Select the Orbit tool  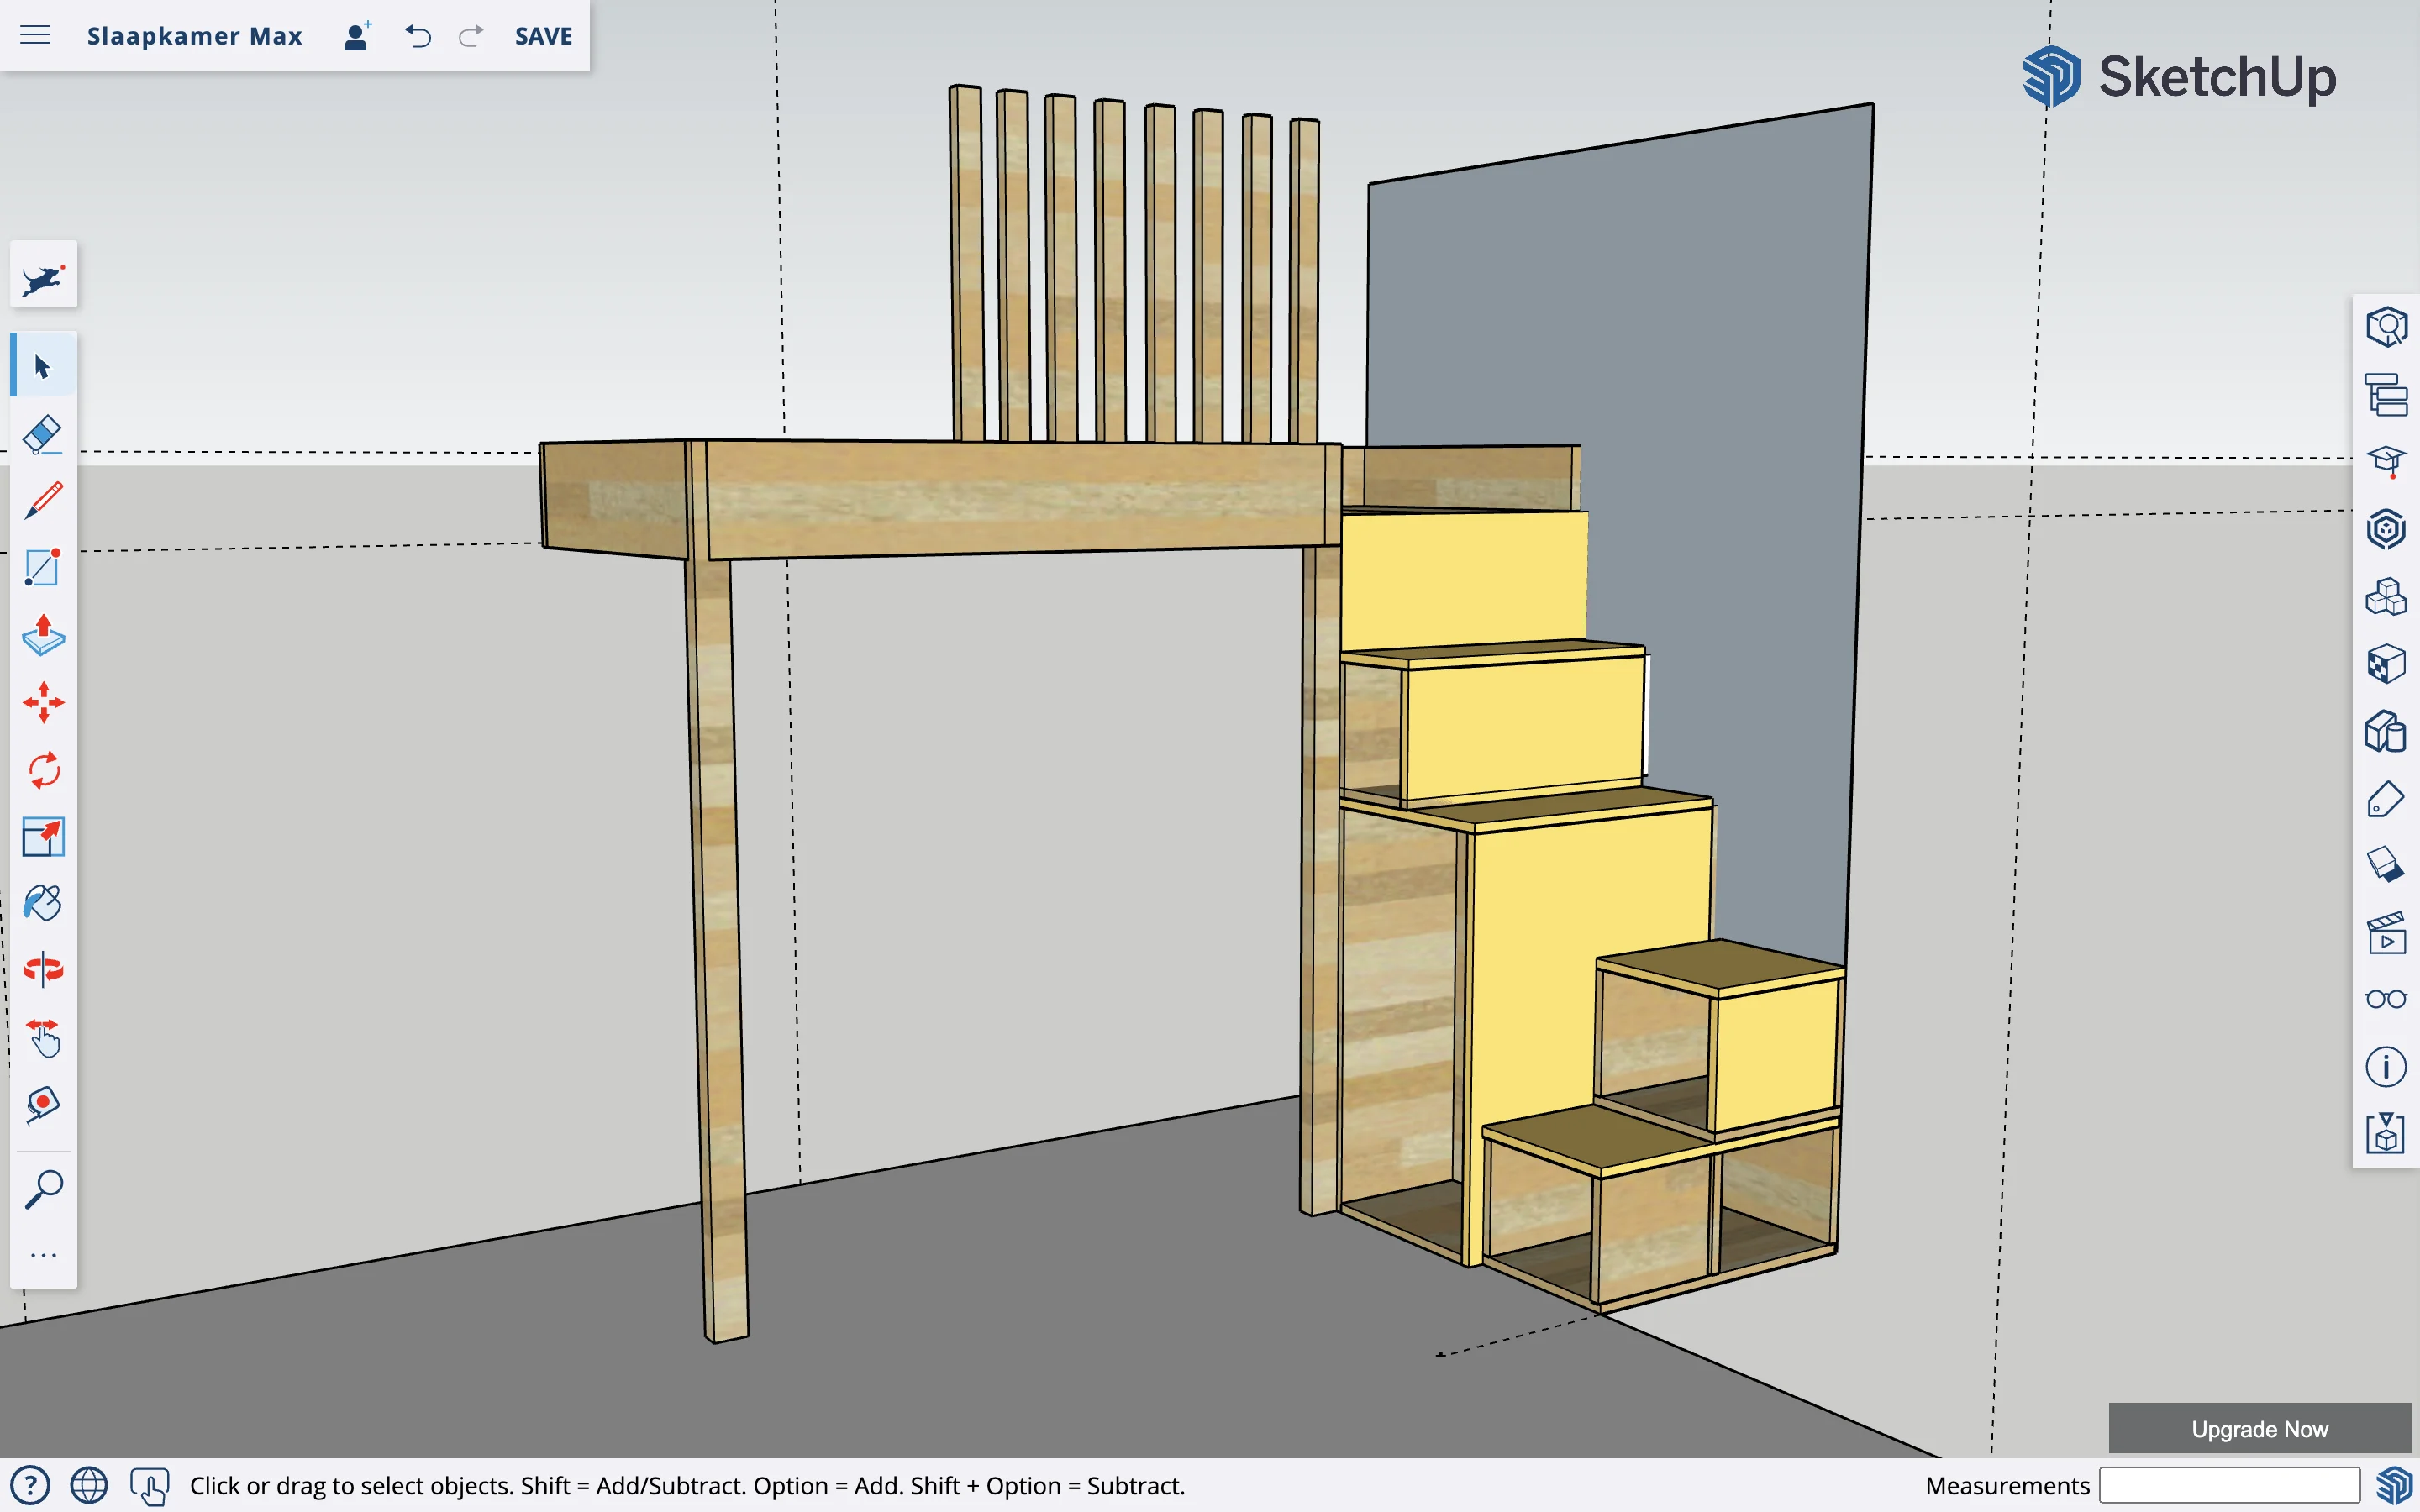(43, 970)
